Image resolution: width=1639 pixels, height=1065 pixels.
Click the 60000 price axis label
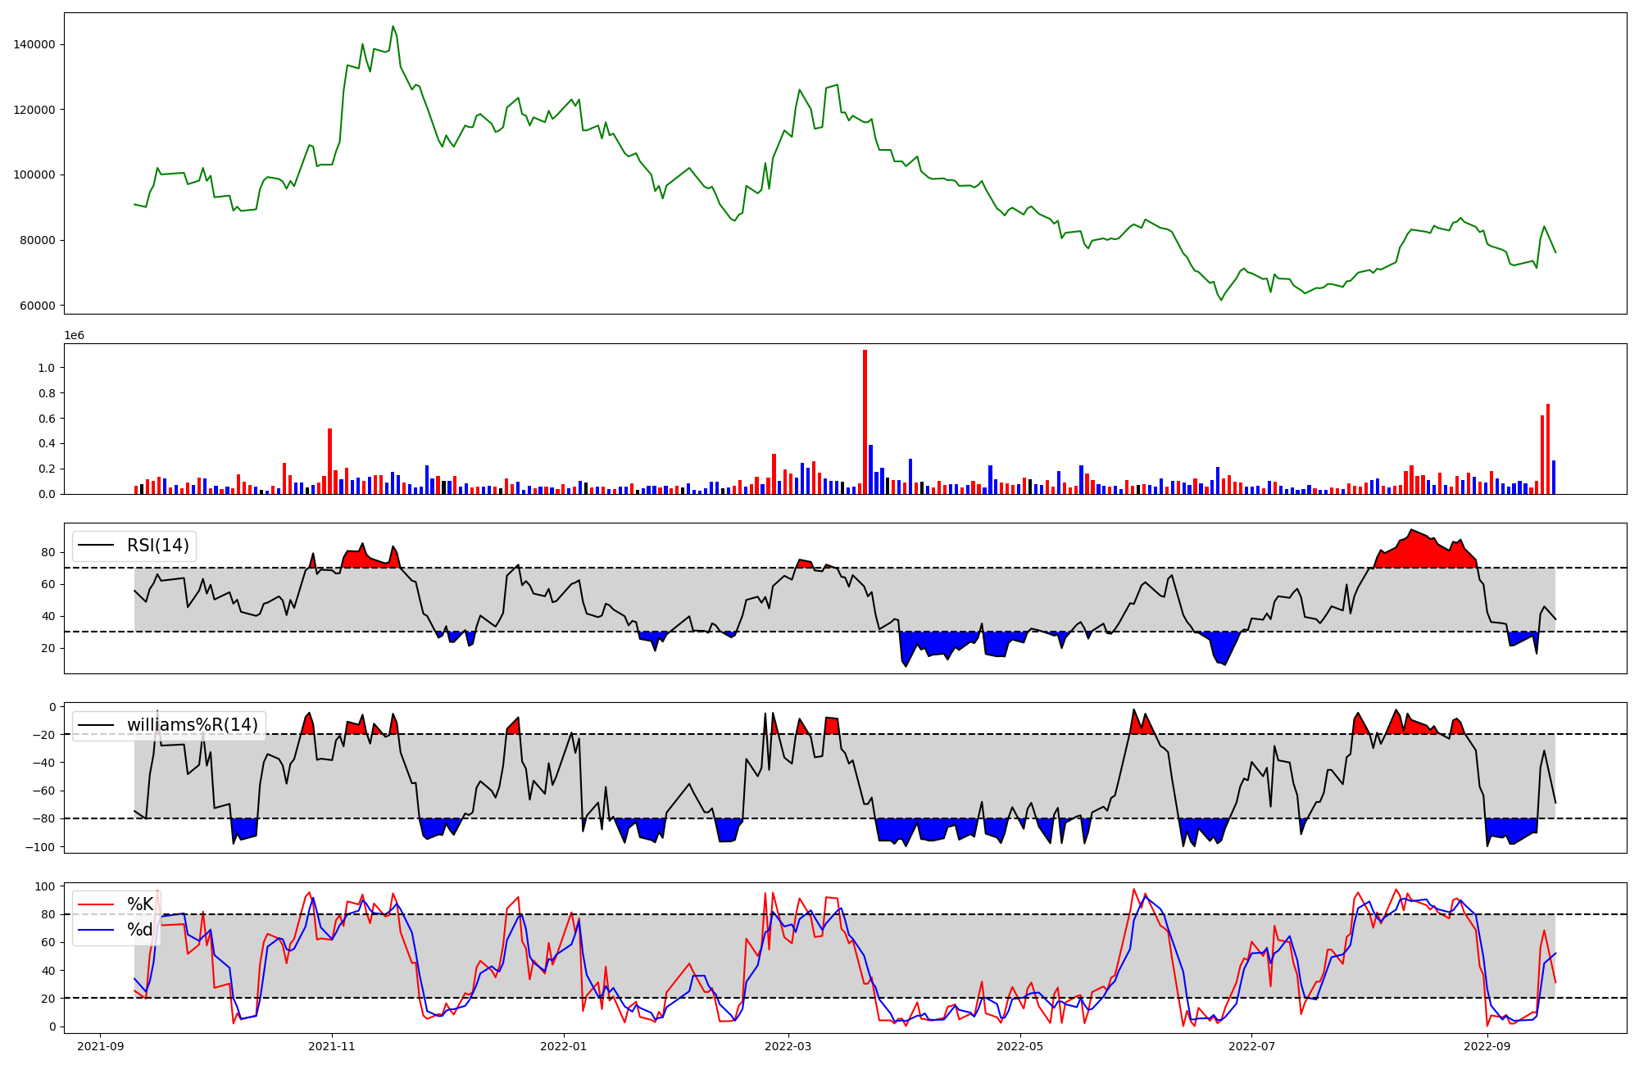37,306
